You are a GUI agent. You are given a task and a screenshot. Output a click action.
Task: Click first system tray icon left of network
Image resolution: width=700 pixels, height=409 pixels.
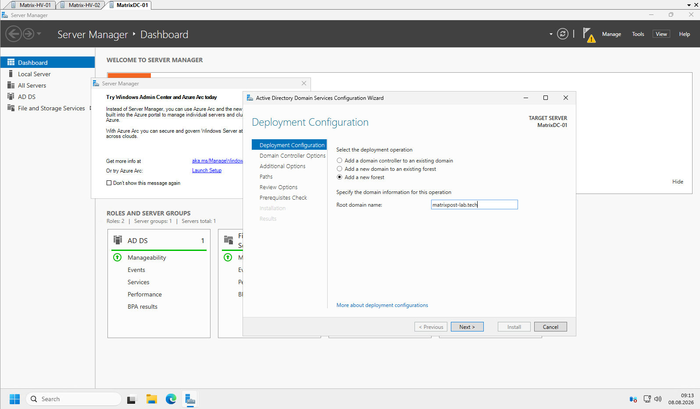(633, 399)
